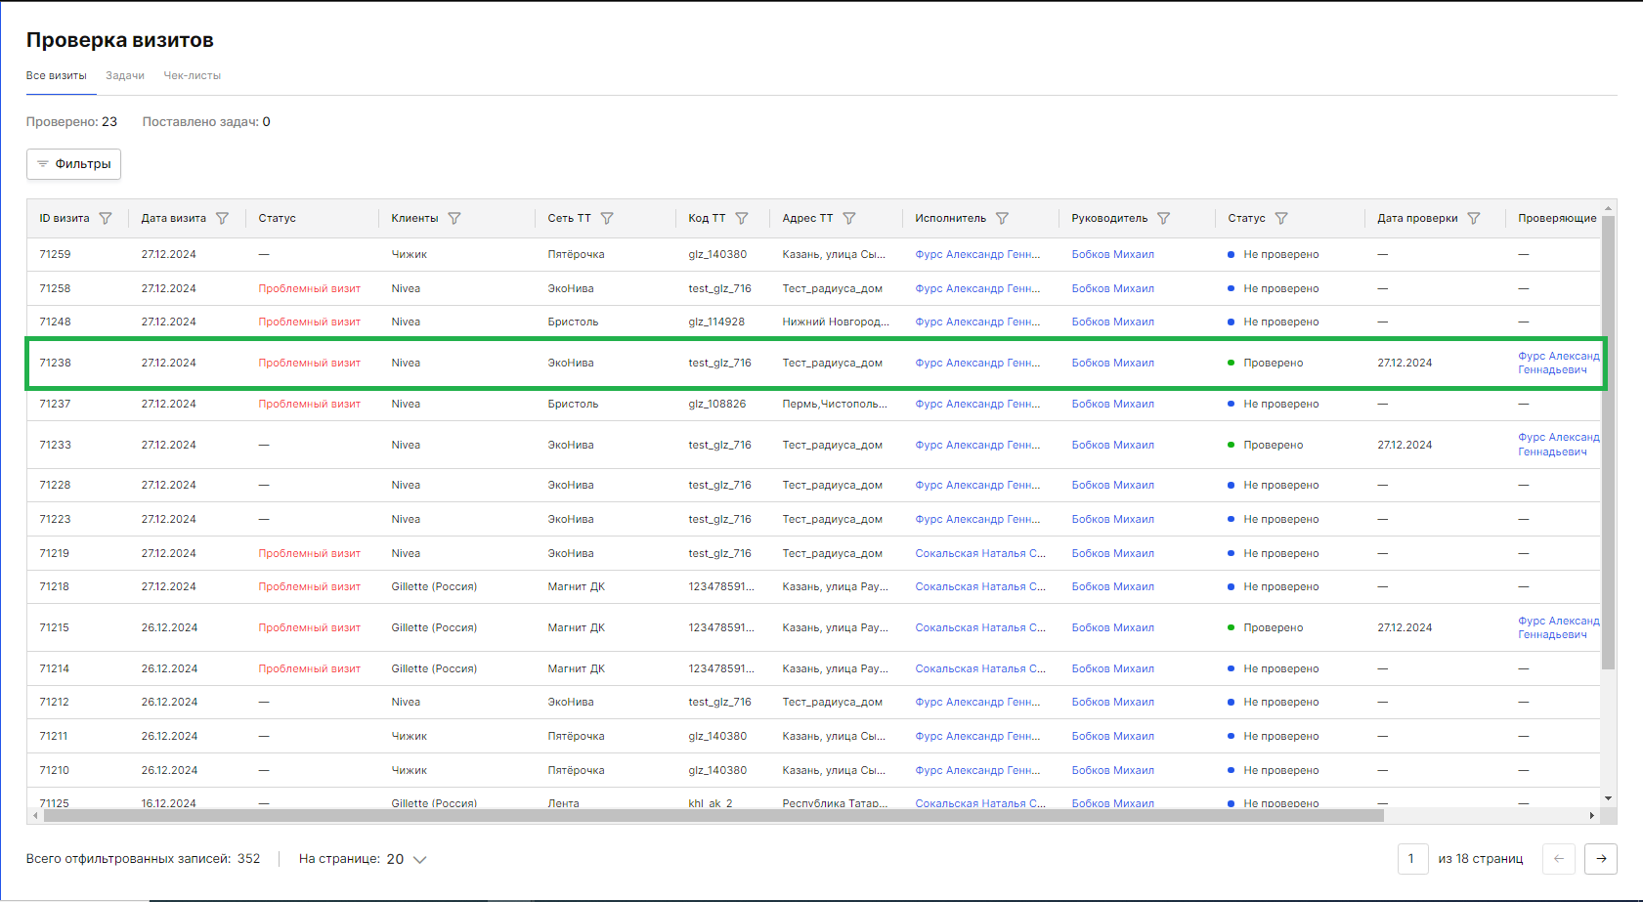Open filter for Дата визита column
1643x902 pixels.
click(x=222, y=218)
